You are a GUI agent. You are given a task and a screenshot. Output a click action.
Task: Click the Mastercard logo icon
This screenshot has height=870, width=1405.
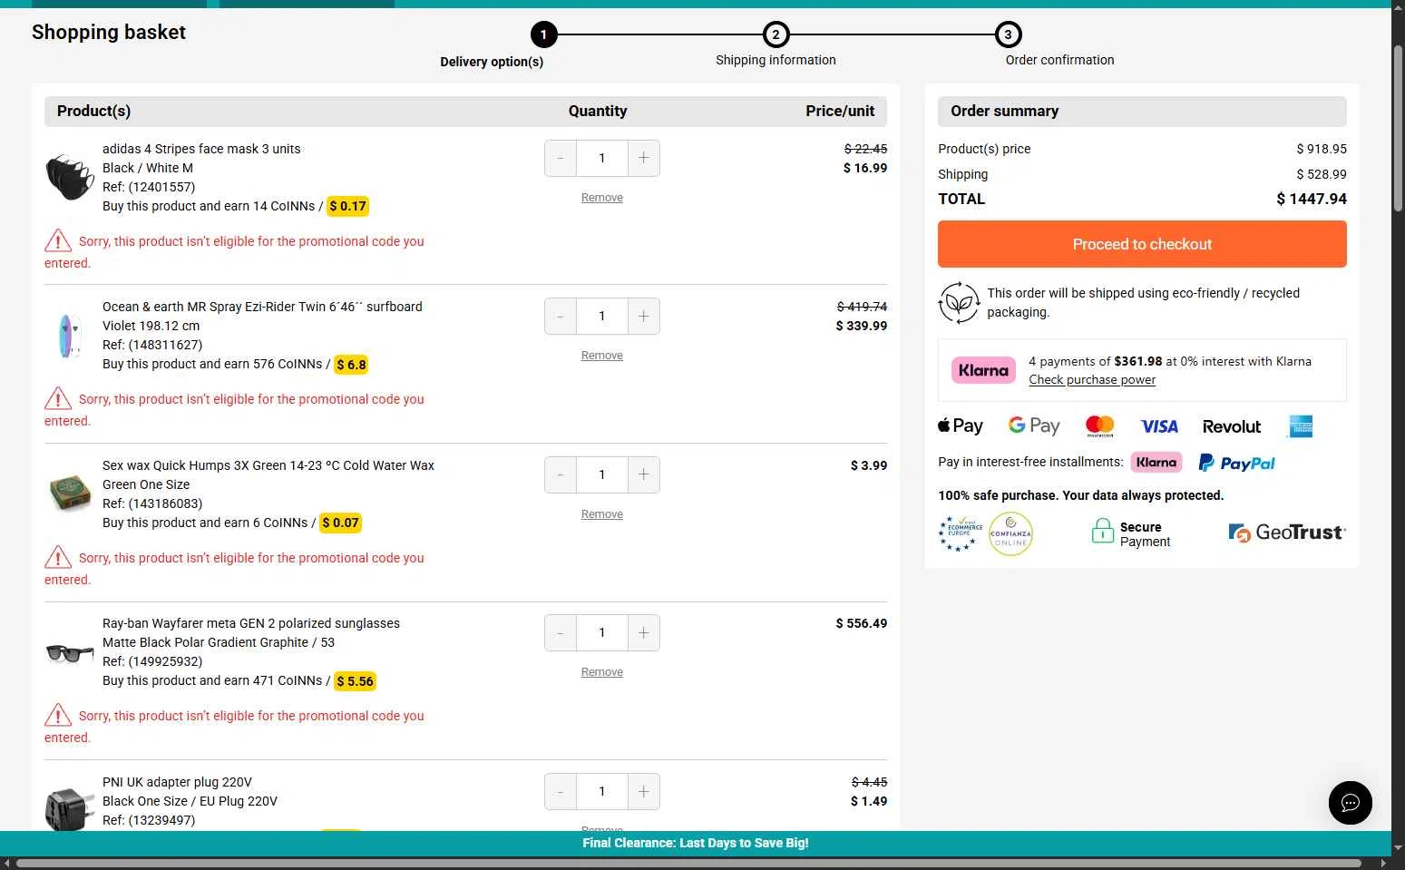[1100, 425]
